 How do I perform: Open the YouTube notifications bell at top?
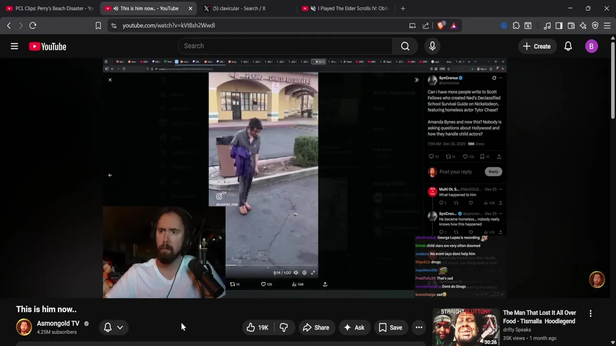(568, 46)
